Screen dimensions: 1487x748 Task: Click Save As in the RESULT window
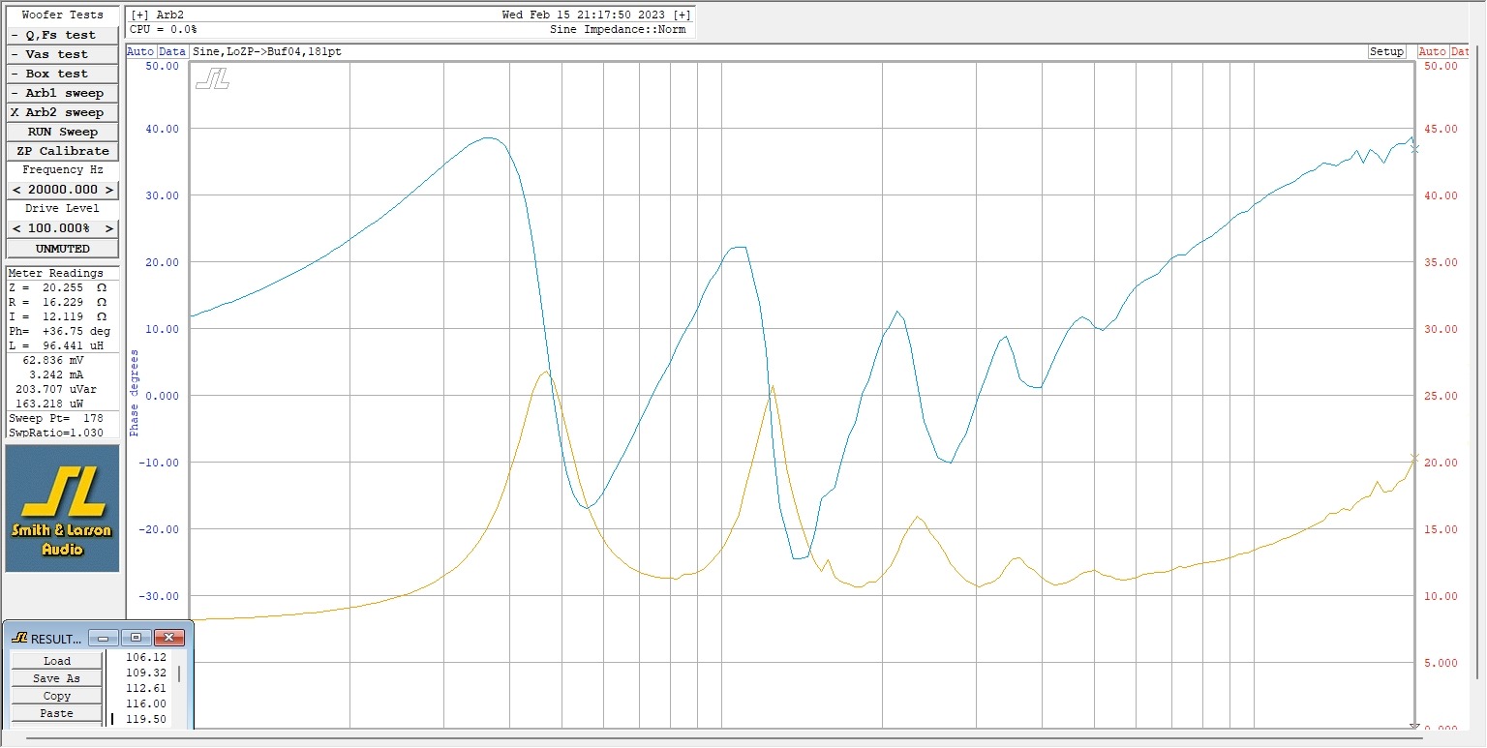coord(56,678)
